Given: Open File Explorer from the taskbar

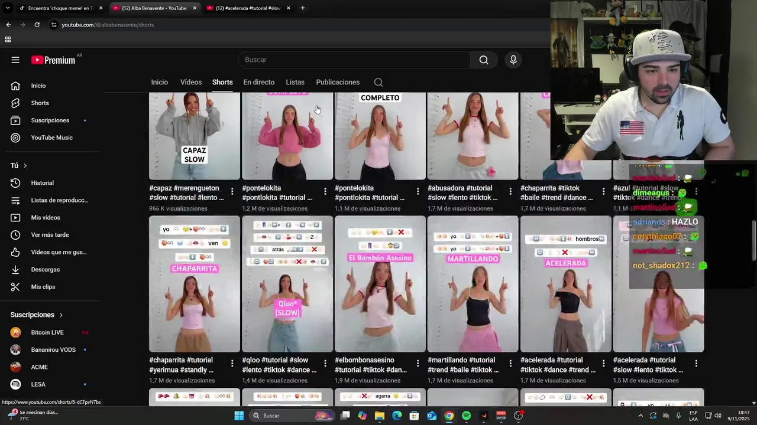Looking at the screenshot, I should pos(380,416).
